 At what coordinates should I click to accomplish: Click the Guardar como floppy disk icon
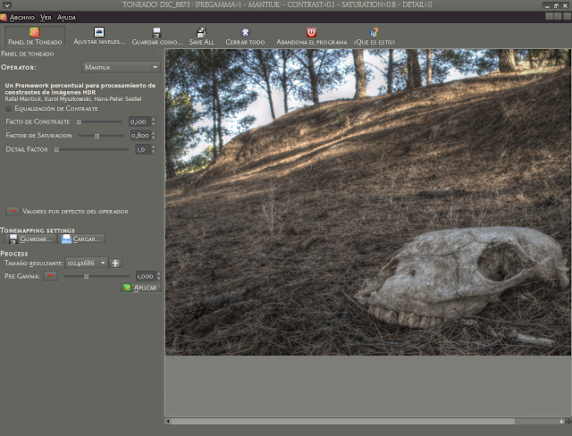[156, 32]
